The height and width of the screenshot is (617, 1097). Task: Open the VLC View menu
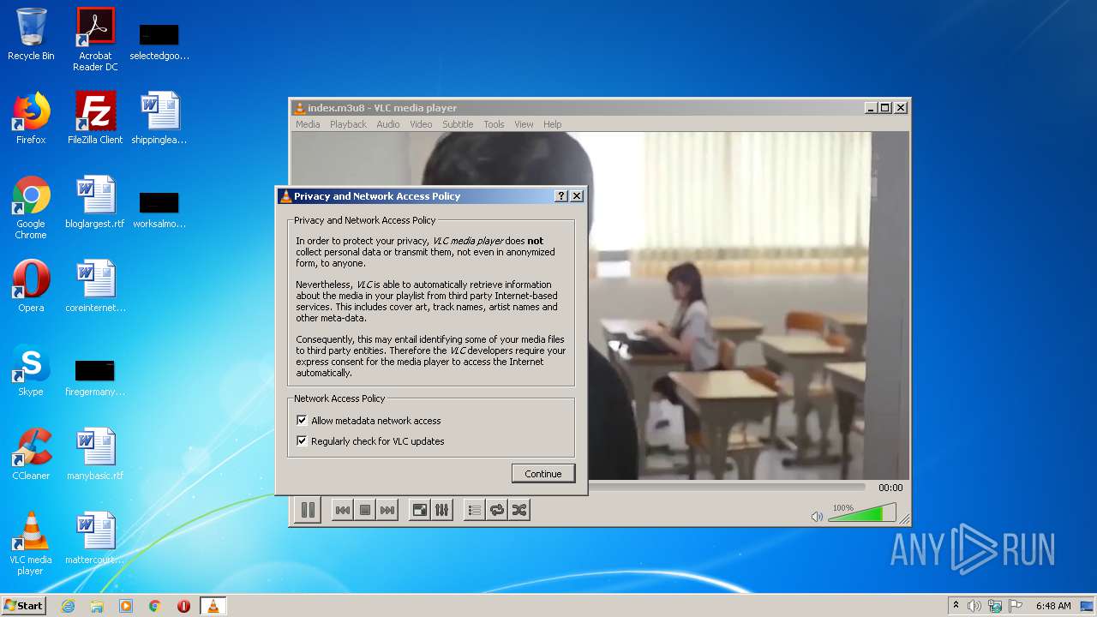[524, 124]
